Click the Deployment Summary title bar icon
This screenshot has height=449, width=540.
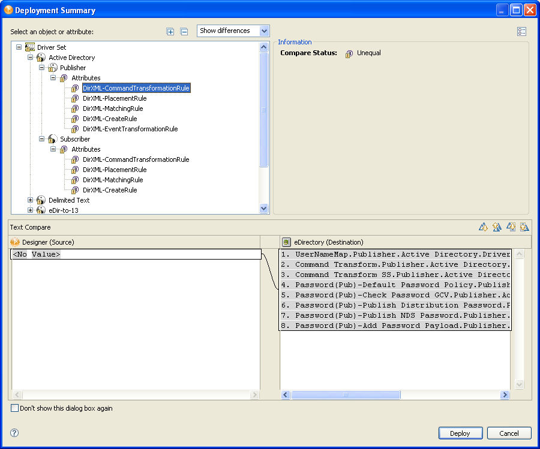point(8,10)
